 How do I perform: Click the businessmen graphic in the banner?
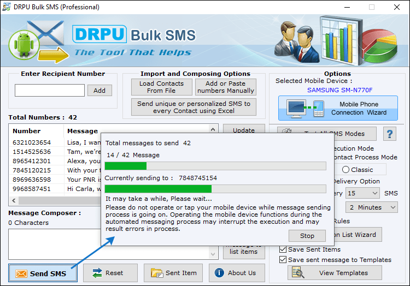click(297, 41)
